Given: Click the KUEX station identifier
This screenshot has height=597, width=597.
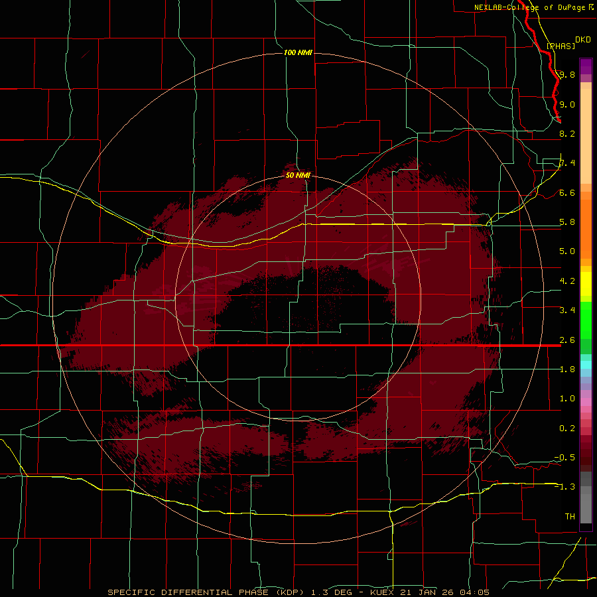Looking at the screenshot, I should pyautogui.click(x=381, y=592).
